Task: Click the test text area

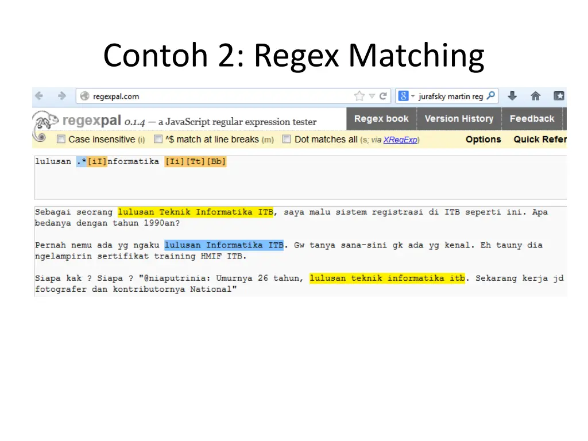Action: click(x=300, y=252)
